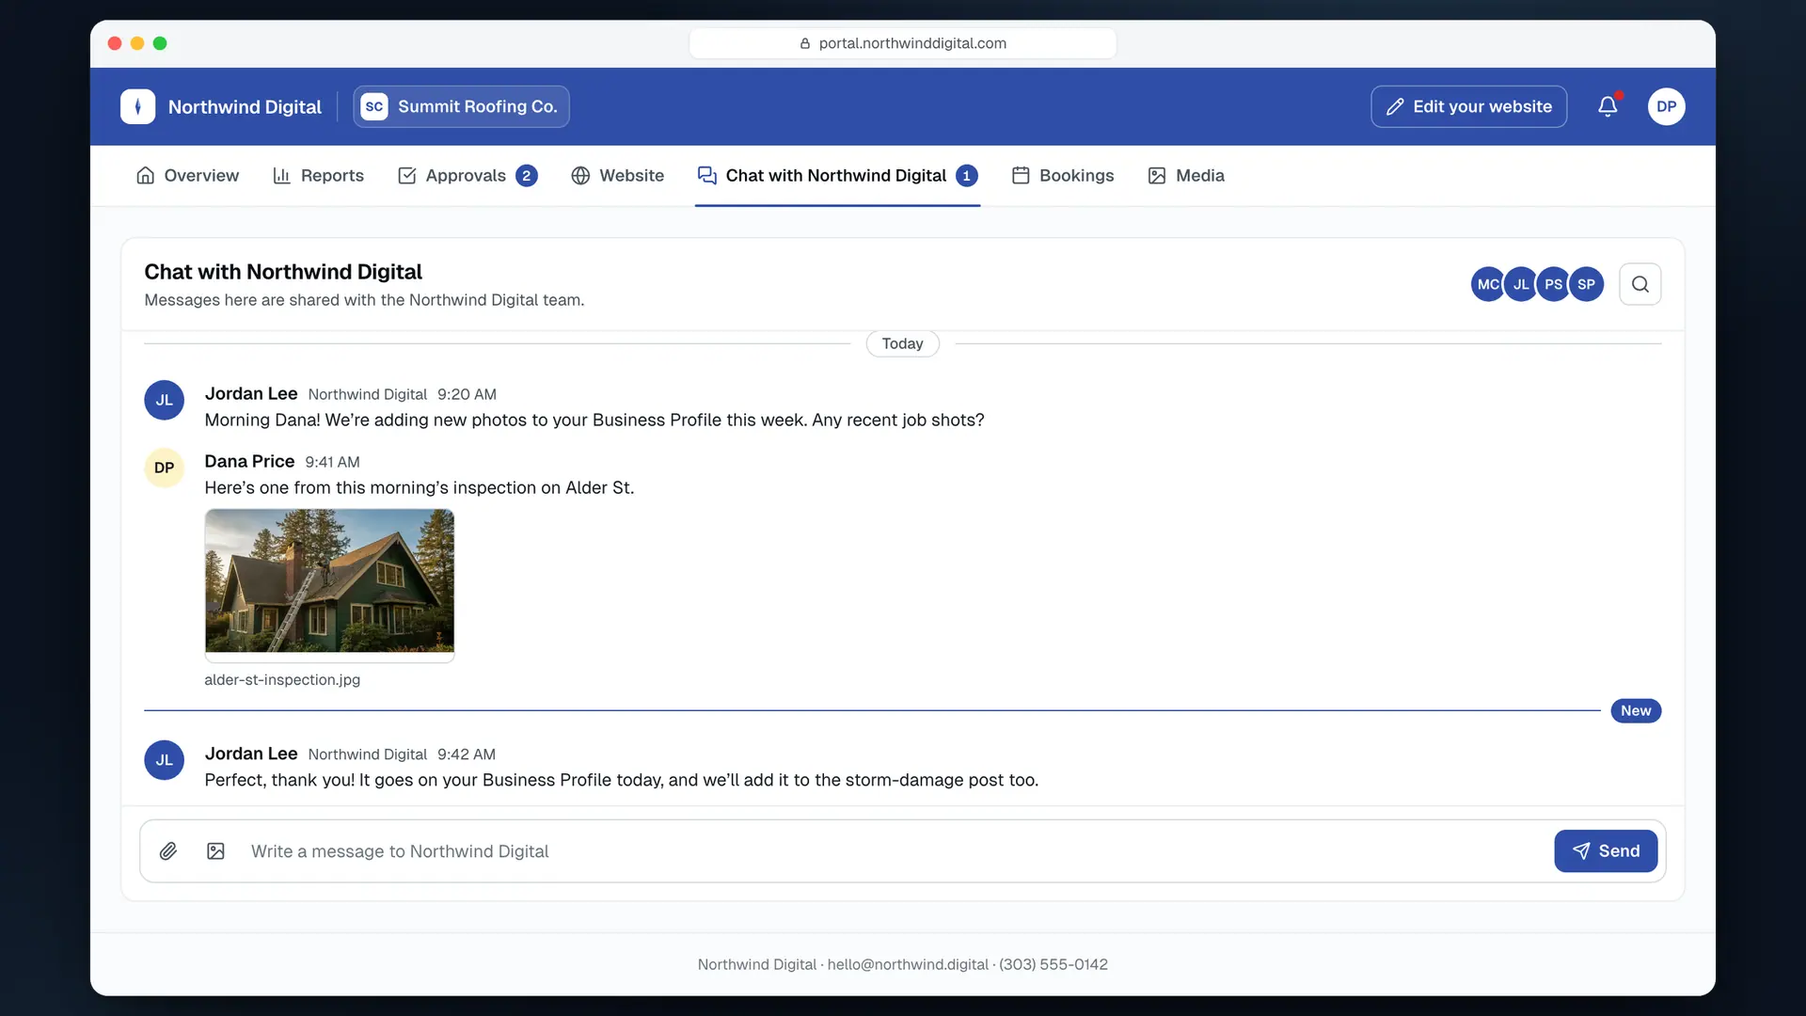Go to the Overview tab
Screen dimensions: 1806x1016
tap(187, 176)
